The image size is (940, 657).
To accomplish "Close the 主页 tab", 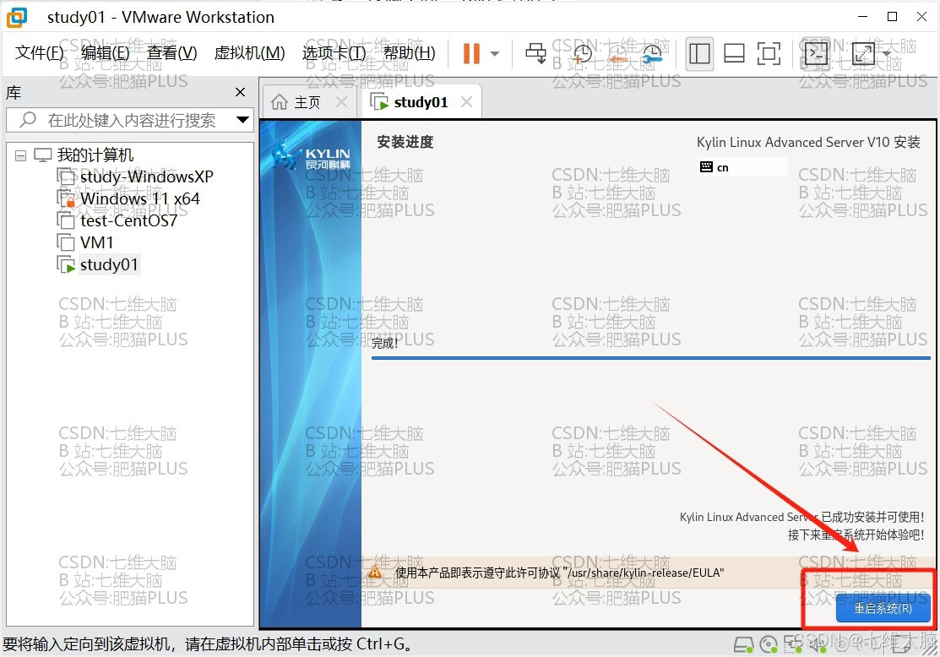I will 342,102.
